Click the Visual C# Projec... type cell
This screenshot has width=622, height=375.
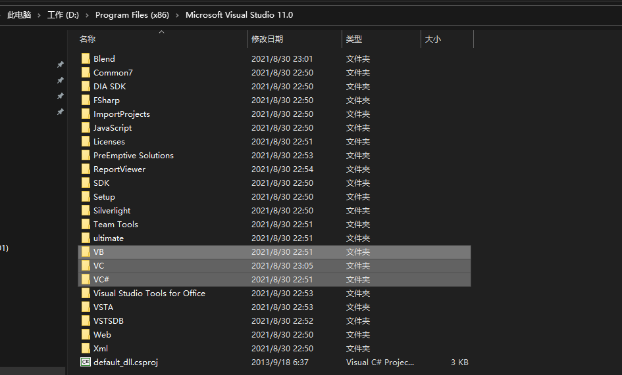click(380, 362)
